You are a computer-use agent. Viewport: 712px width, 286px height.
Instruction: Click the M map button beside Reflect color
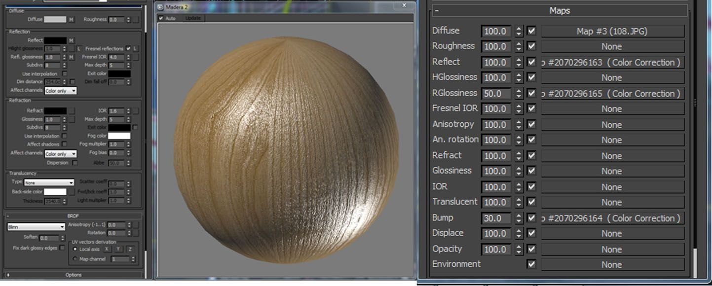[72, 40]
